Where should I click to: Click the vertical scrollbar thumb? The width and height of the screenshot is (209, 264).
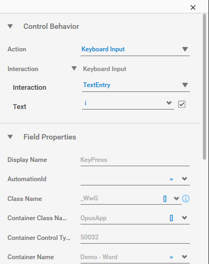(204, 87)
